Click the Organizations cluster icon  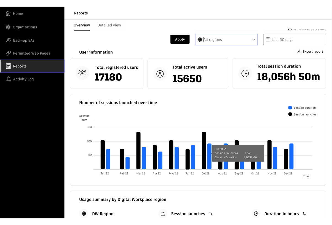(x=8, y=27)
